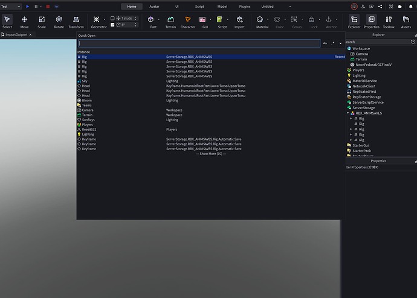This screenshot has height=298, width=417.
Task: Toggle the Properties panel
Action: tap(372, 22)
